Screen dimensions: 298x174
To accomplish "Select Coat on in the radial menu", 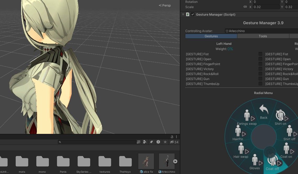I will (x=286, y=151).
